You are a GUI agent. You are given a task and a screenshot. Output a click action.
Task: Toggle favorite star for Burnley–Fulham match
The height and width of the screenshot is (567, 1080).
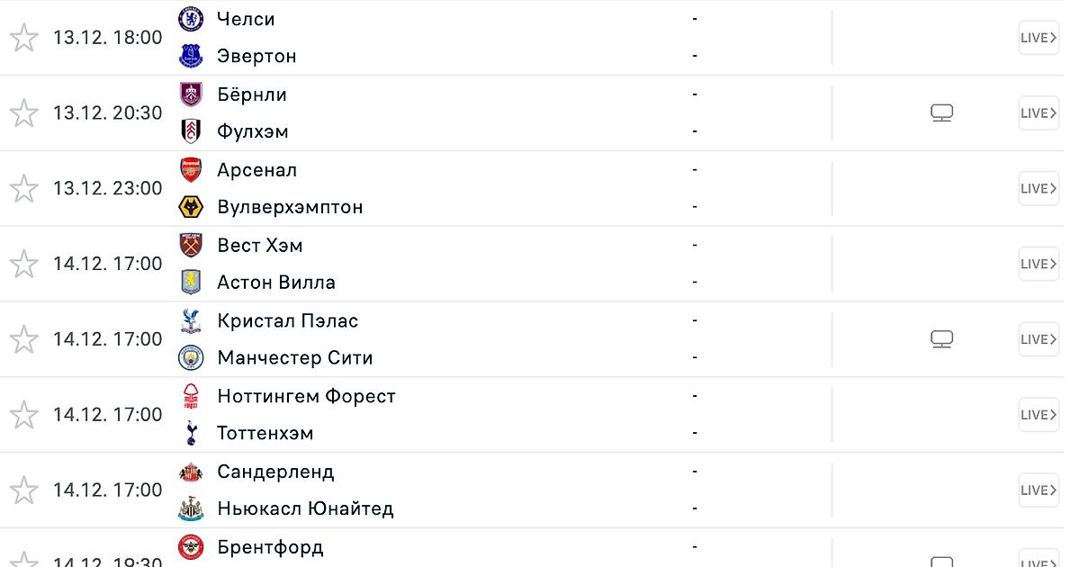point(23,113)
